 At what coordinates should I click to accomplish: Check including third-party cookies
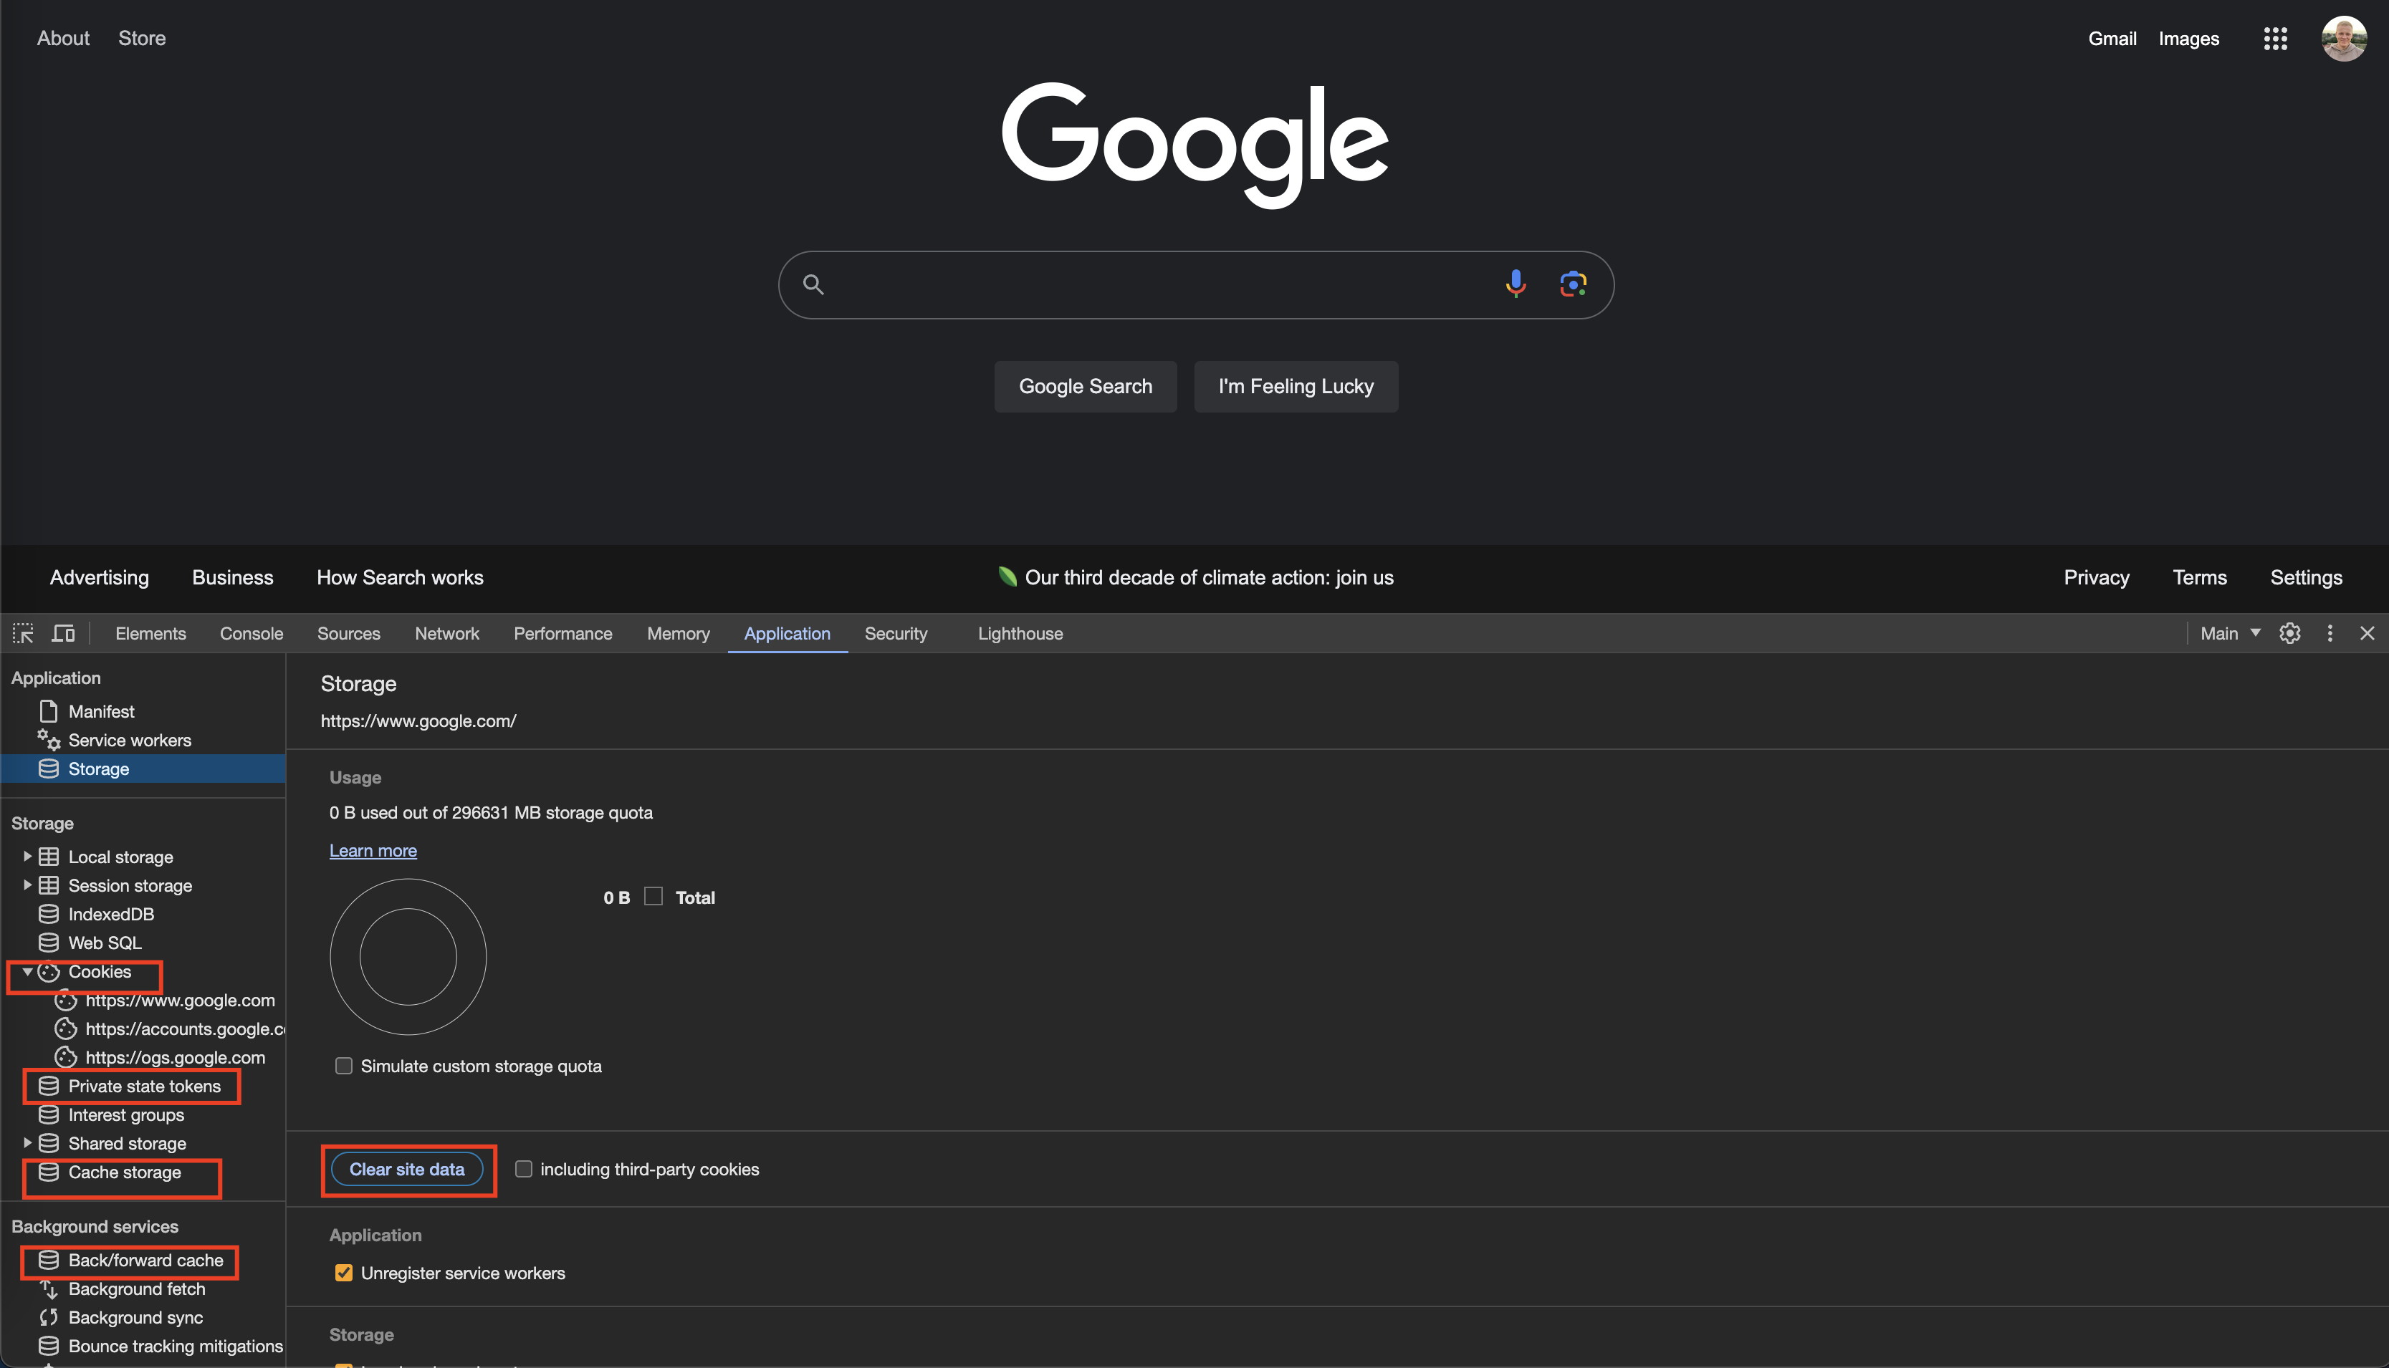524,1169
